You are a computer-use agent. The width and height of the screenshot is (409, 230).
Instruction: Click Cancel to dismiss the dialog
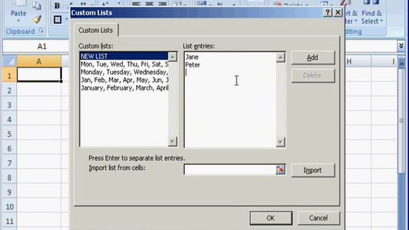(x=318, y=218)
